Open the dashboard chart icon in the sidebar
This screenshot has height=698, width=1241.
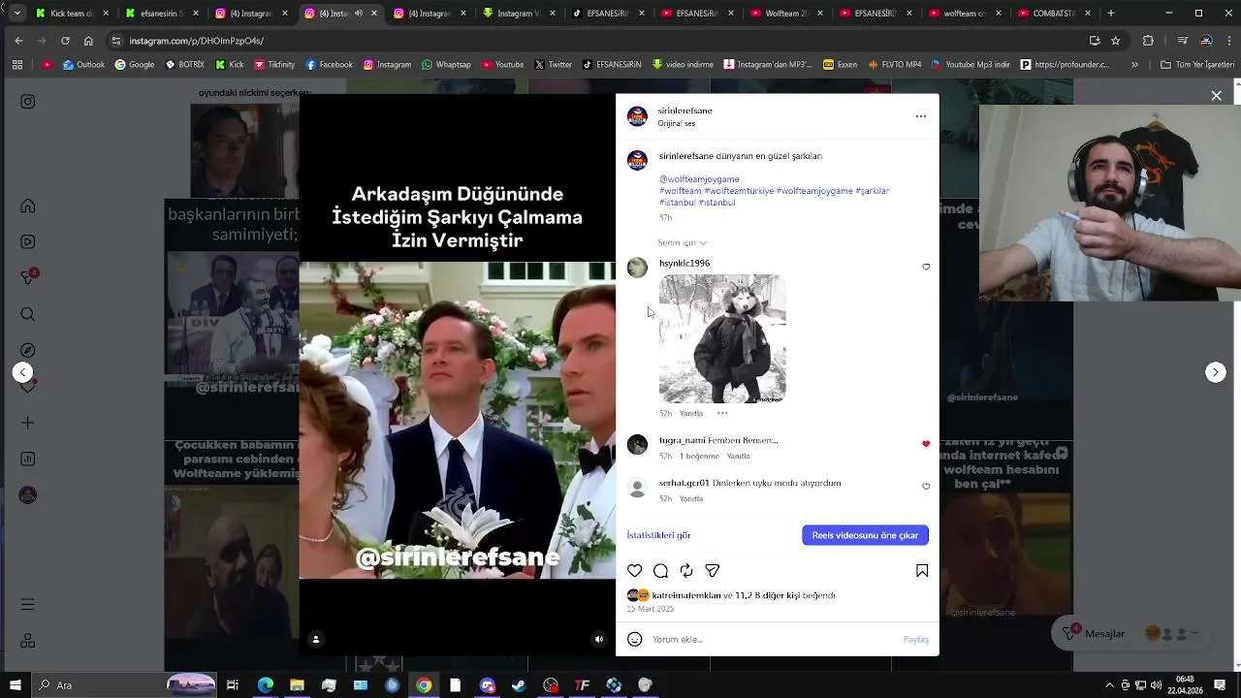click(28, 459)
